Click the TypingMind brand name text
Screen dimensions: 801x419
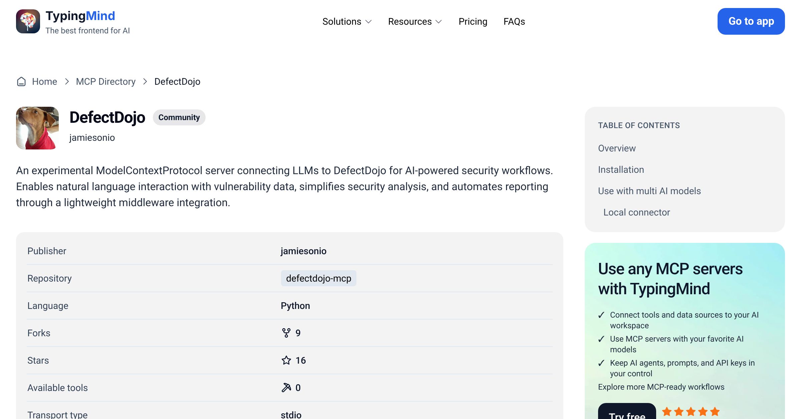coord(80,16)
